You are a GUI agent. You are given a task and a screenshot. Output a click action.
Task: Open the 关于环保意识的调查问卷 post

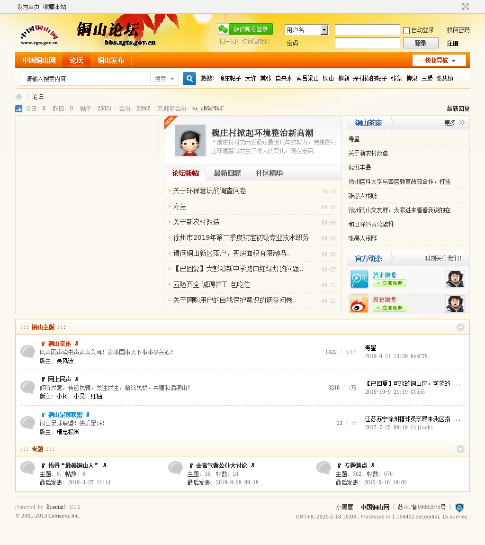pos(209,191)
